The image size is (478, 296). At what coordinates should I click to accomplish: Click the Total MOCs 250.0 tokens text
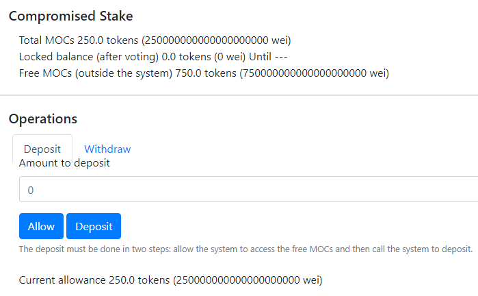click(x=75, y=40)
